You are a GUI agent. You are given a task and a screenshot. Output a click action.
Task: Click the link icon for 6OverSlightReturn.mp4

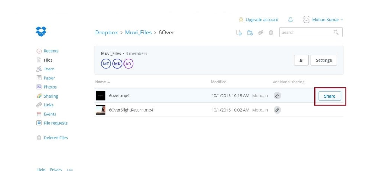point(277,110)
